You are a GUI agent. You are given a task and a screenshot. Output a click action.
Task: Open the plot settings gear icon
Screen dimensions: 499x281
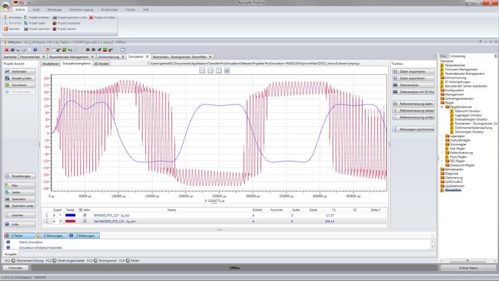[227, 70]
